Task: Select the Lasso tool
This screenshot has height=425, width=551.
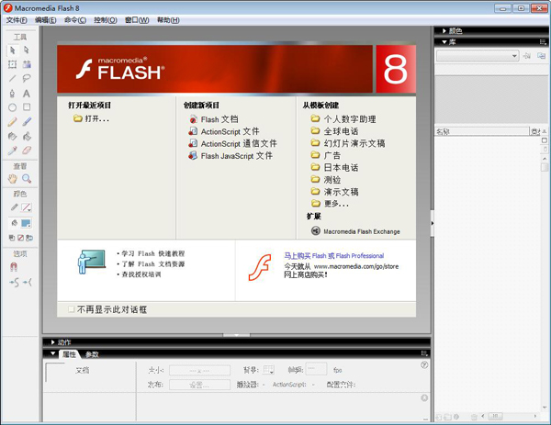Action: pyautogui.click(x=27, y=78)
